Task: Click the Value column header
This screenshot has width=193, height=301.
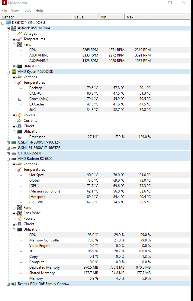Action: tap(85, 17)
